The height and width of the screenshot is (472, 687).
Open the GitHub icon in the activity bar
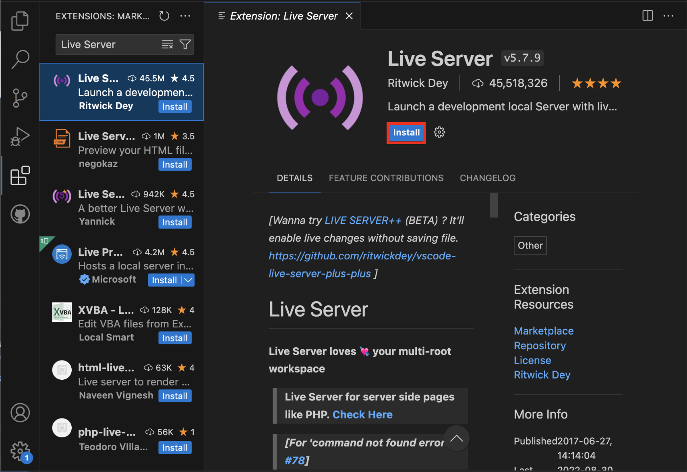(20, 214)
